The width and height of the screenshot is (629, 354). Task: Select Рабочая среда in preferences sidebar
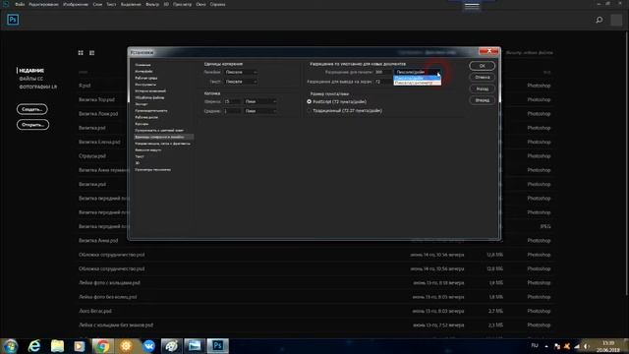click(146, 78)
